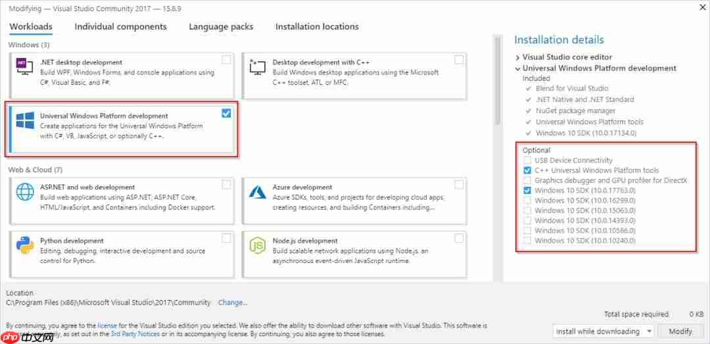Open the Install while downloading dropdown
The height and width of the screenshot is (344, 710).
(603, 332)
